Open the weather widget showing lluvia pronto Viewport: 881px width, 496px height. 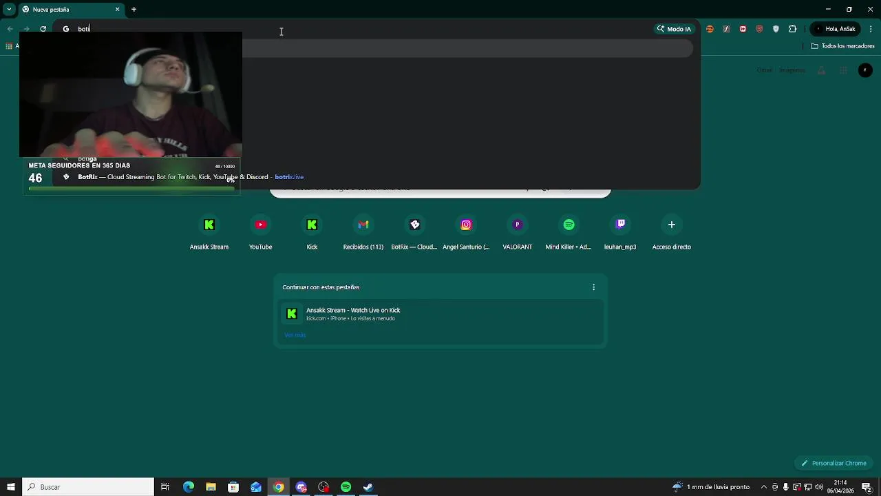pyautogui.click(x=711, y=487)
